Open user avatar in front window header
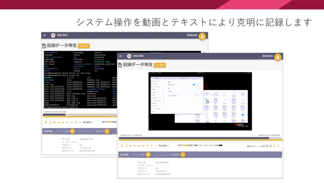324x183 pixels. coord(278,57)
